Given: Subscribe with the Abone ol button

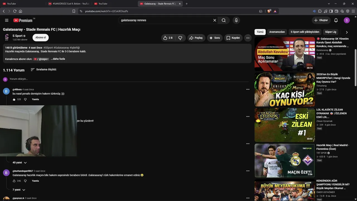Looking at the screenshot, I should click(41, 38).
